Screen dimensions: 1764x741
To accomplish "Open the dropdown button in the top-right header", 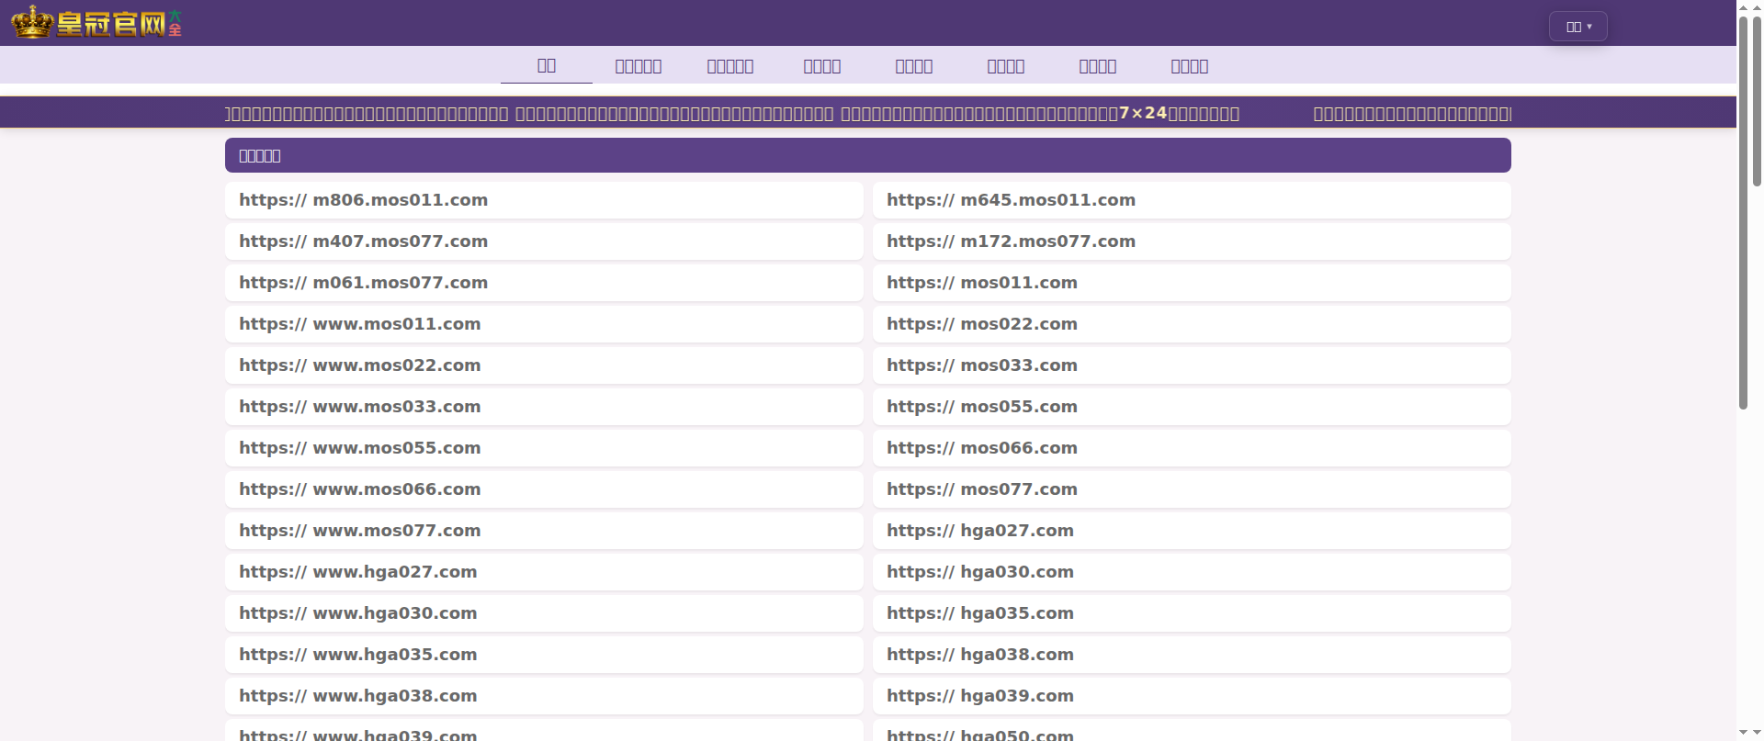I will (x=1578, y=27).
